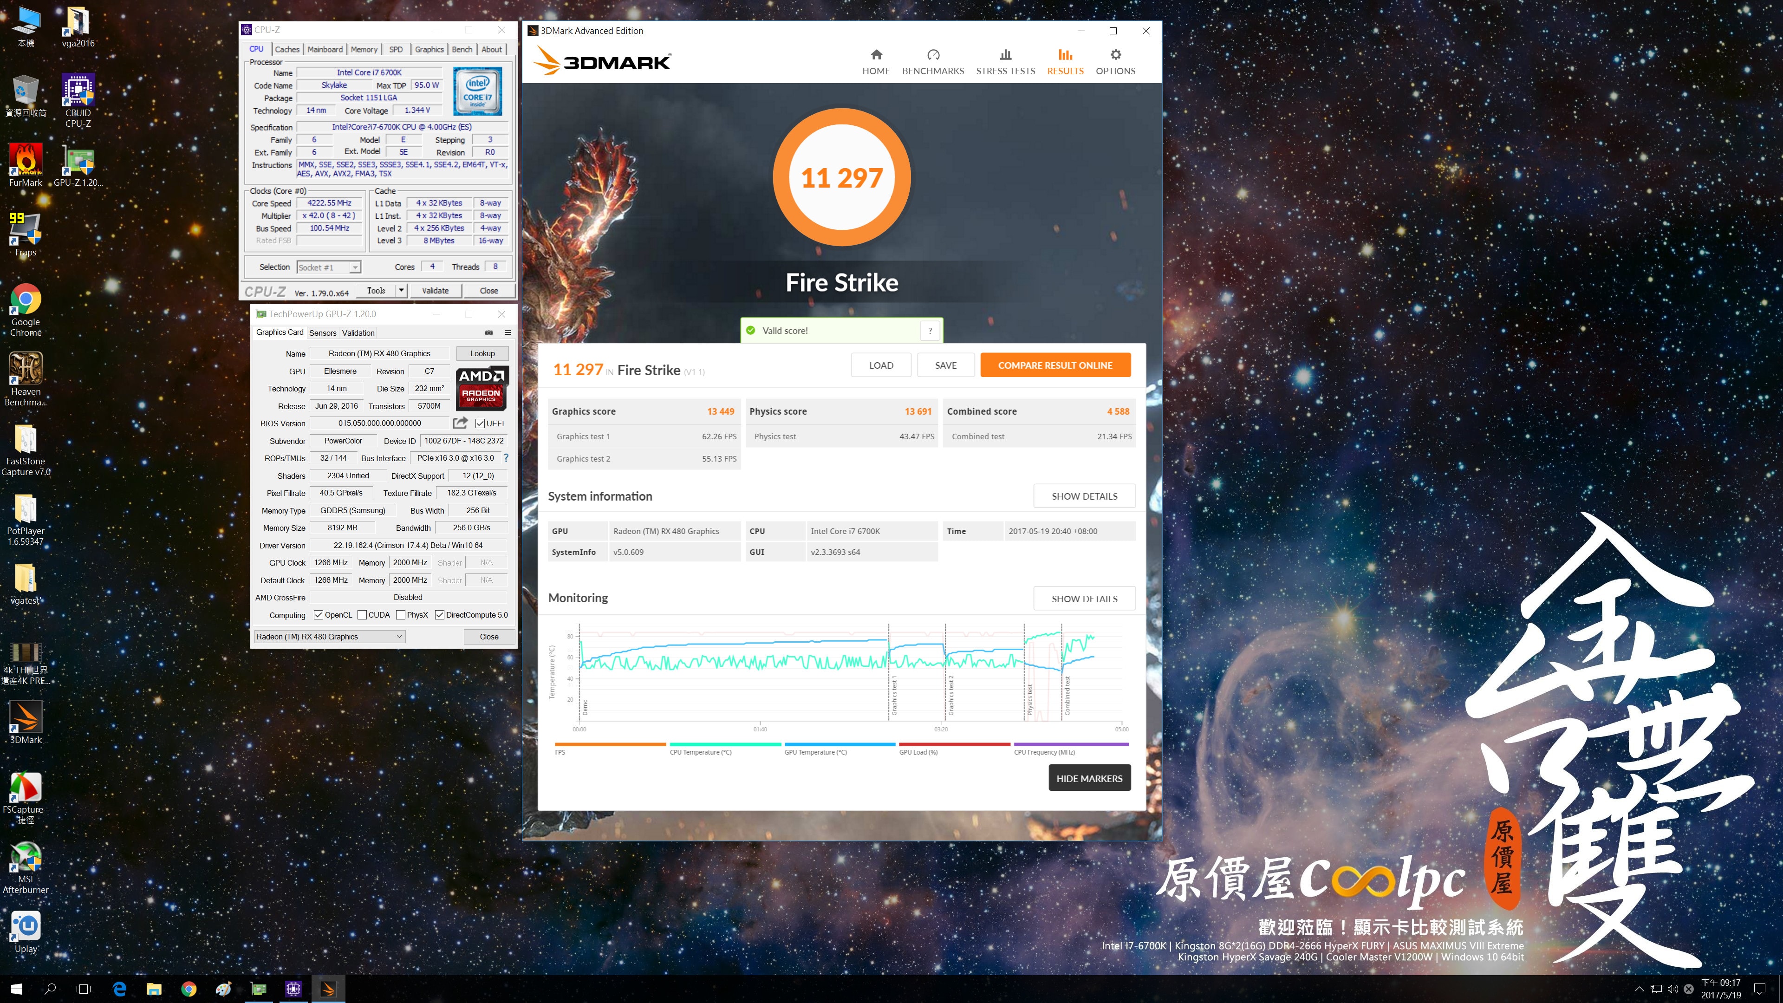Click Close button in GPU-Z
Image resolution: width=1783 pixels, height=1003 pixels.
(488, 636)
